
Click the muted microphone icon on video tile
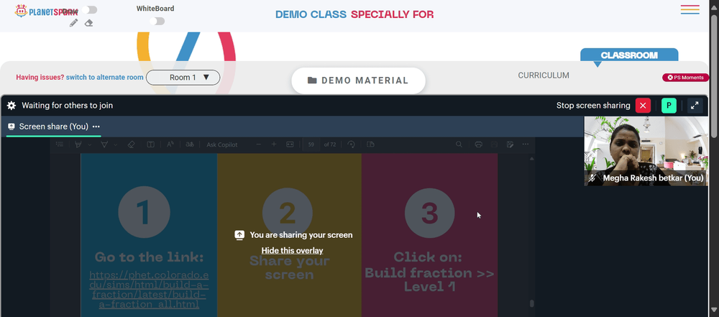pos(592,178)
